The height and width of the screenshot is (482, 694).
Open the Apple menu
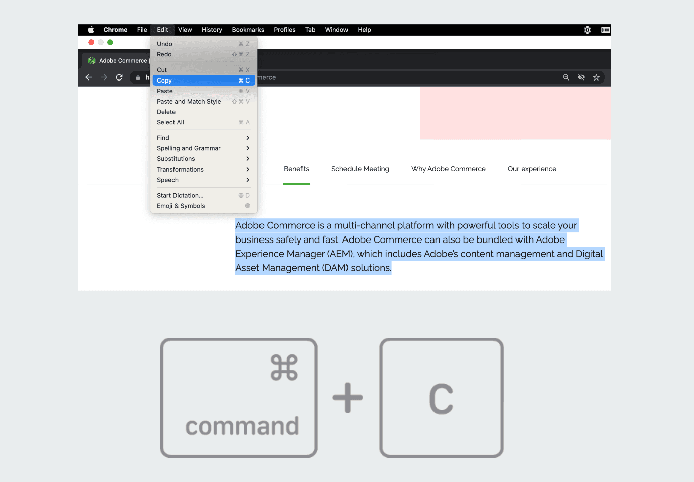[91, 30]
